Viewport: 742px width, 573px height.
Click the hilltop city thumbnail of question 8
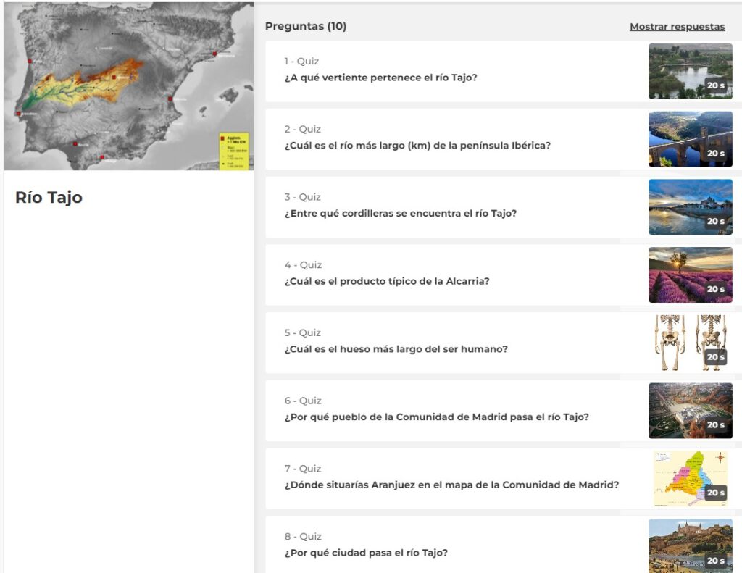690,545
